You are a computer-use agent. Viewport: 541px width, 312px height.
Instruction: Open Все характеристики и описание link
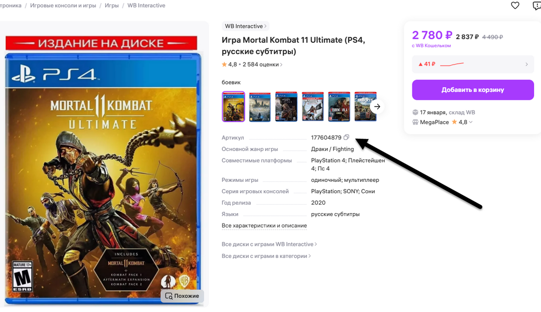tap(264, 226)
